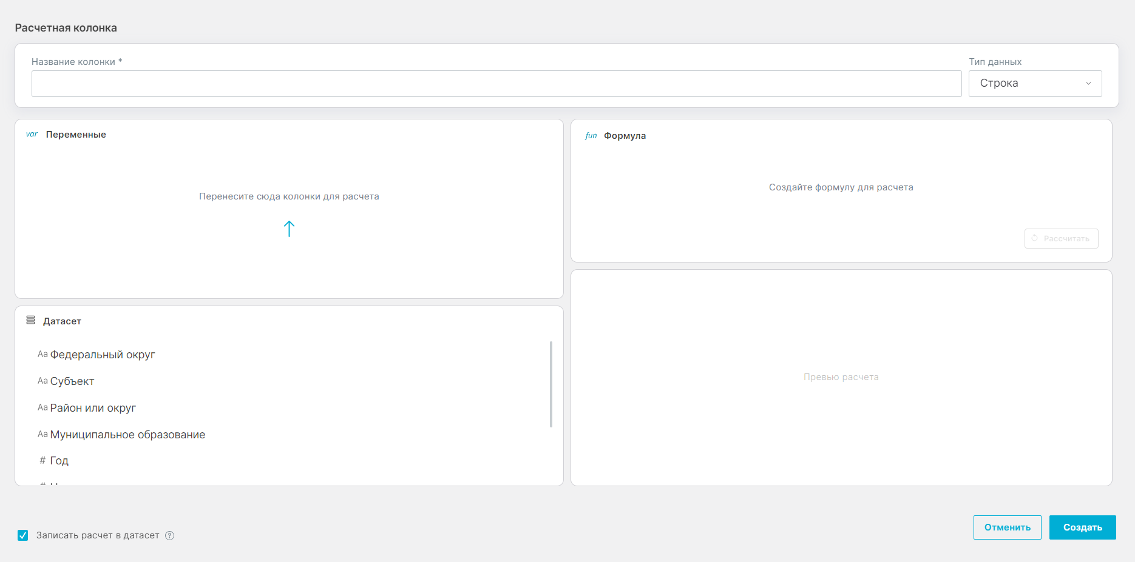This screenshot has width=1135, height=562.
Task: Open the Тип данных dropdown
Action: tap(1034, 84)
